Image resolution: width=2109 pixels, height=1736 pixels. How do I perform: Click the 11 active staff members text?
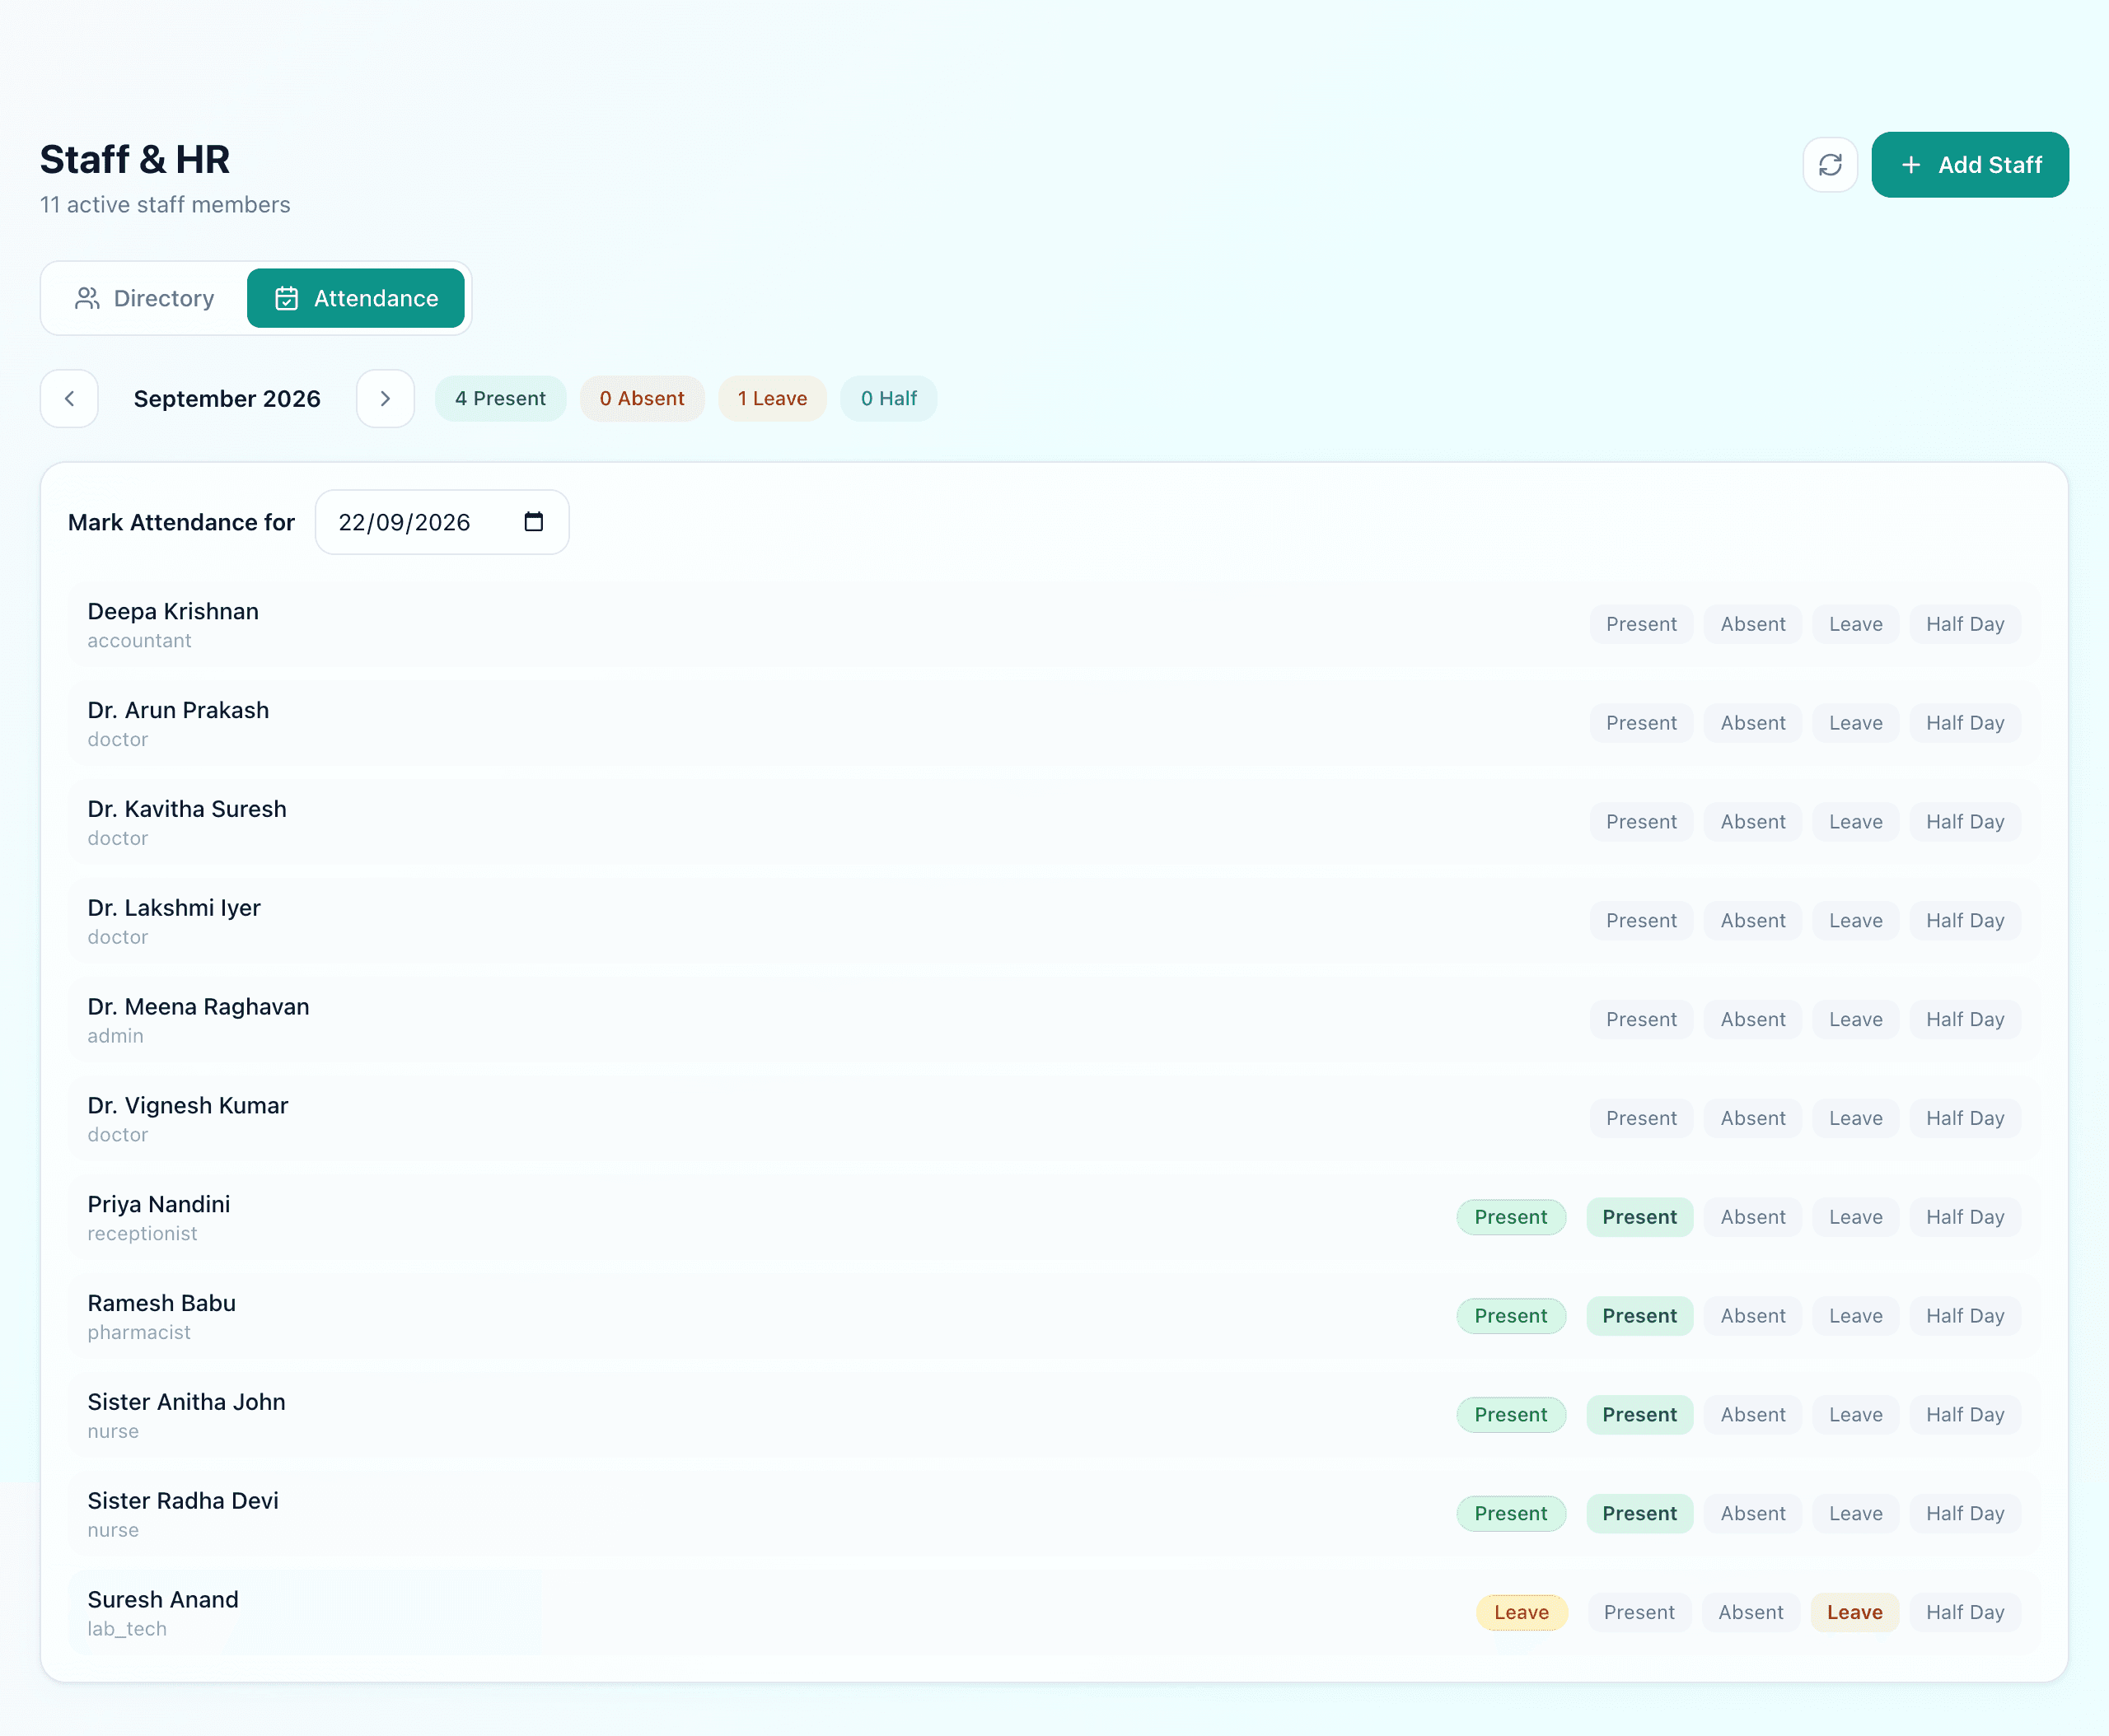[165, 205]
